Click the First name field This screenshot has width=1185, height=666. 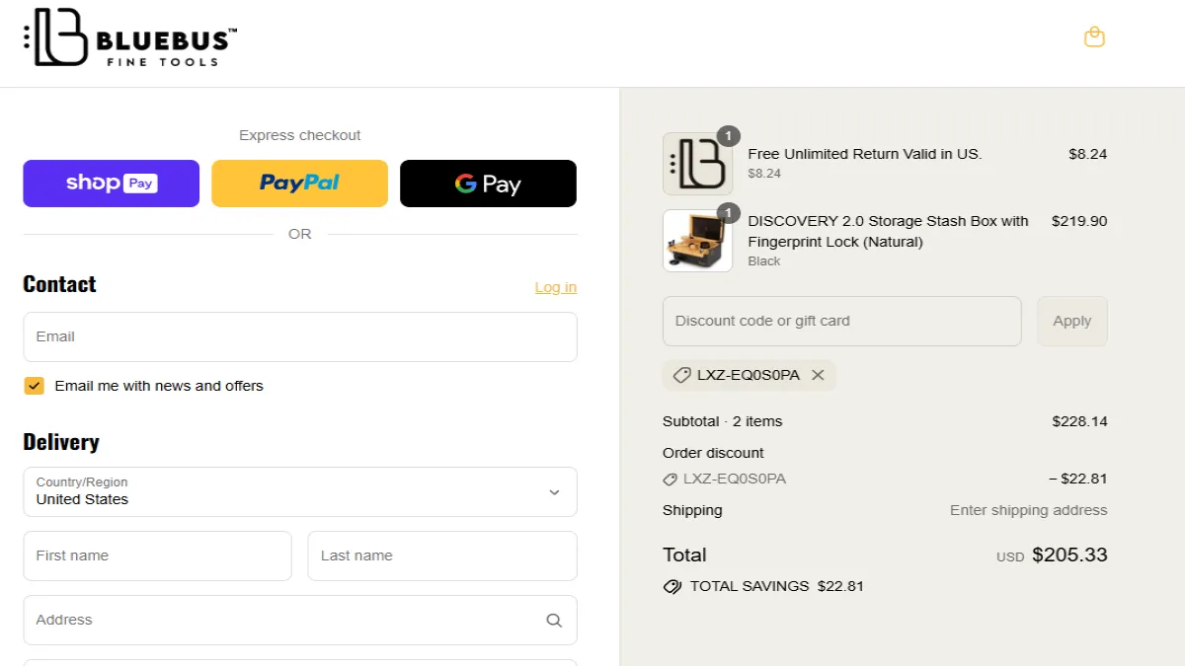coord(156,555)
